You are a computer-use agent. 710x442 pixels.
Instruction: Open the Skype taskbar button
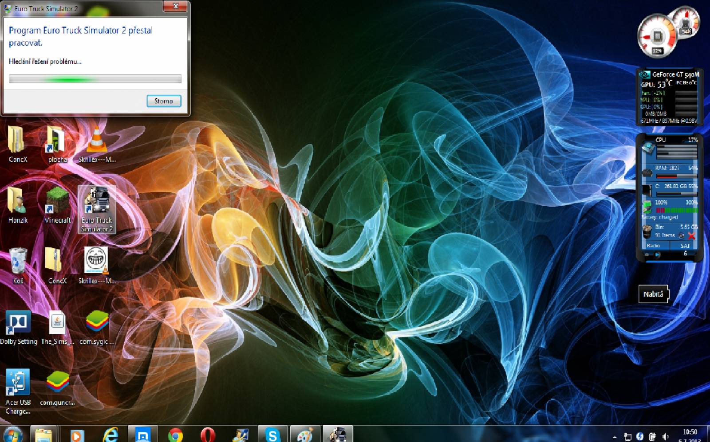click(272, 434)
